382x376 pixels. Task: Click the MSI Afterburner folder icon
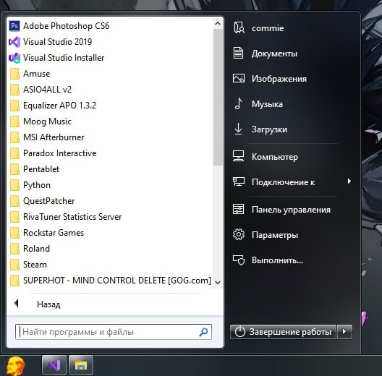(14, 137)
